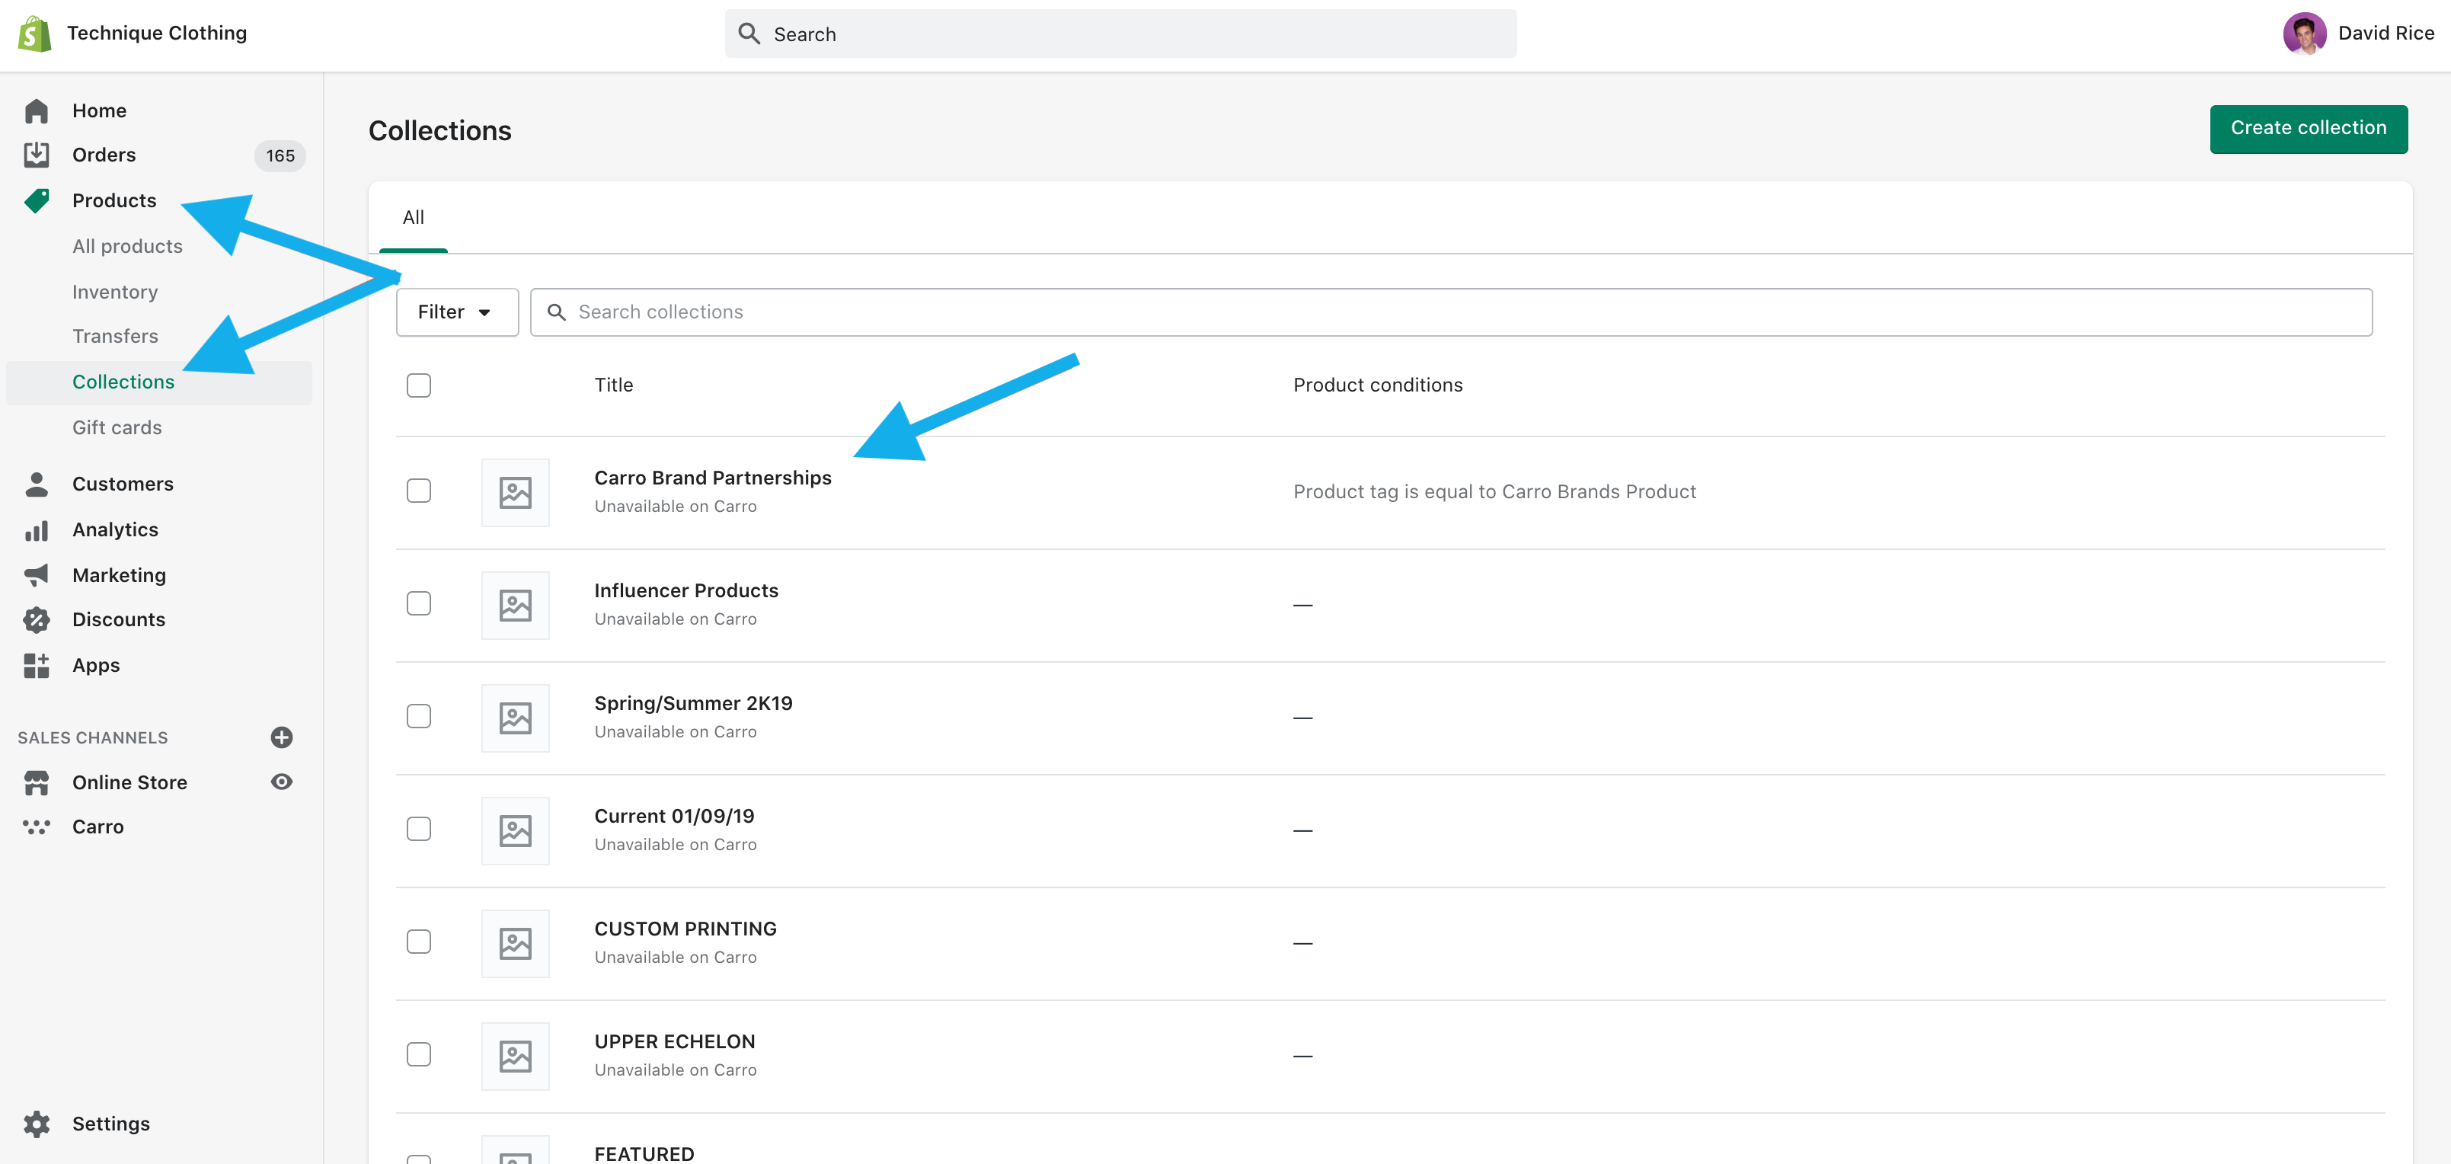Select Carro Brand Partnerships checkbox

(x=419, y=491)
